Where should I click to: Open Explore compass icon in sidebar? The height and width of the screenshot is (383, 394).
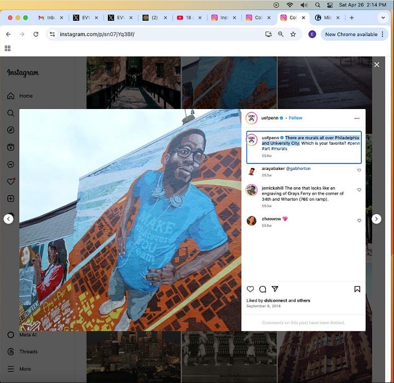pyautogui.click(x=10, y=130)
